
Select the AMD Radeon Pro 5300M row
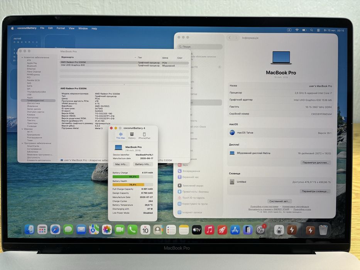coord(124,62)
